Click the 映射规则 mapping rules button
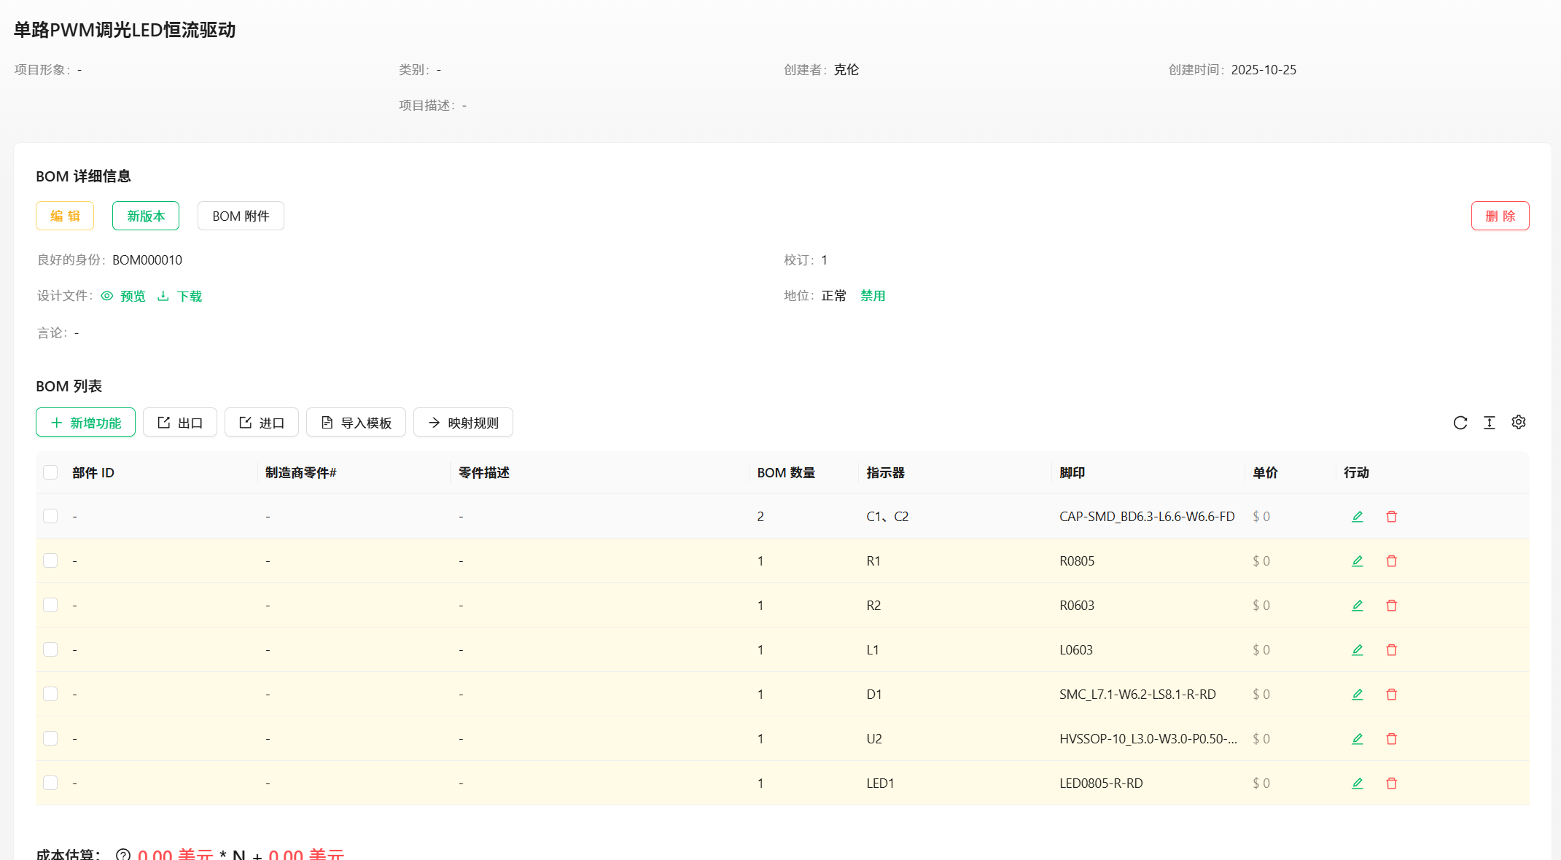The width and height of the screenshot is (1561, 860). click(463, 423)
